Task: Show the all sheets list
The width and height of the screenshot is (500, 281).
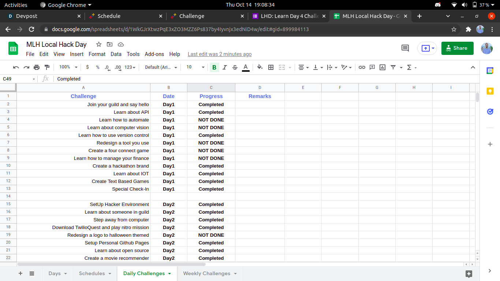Action: (x=32, y=273)
